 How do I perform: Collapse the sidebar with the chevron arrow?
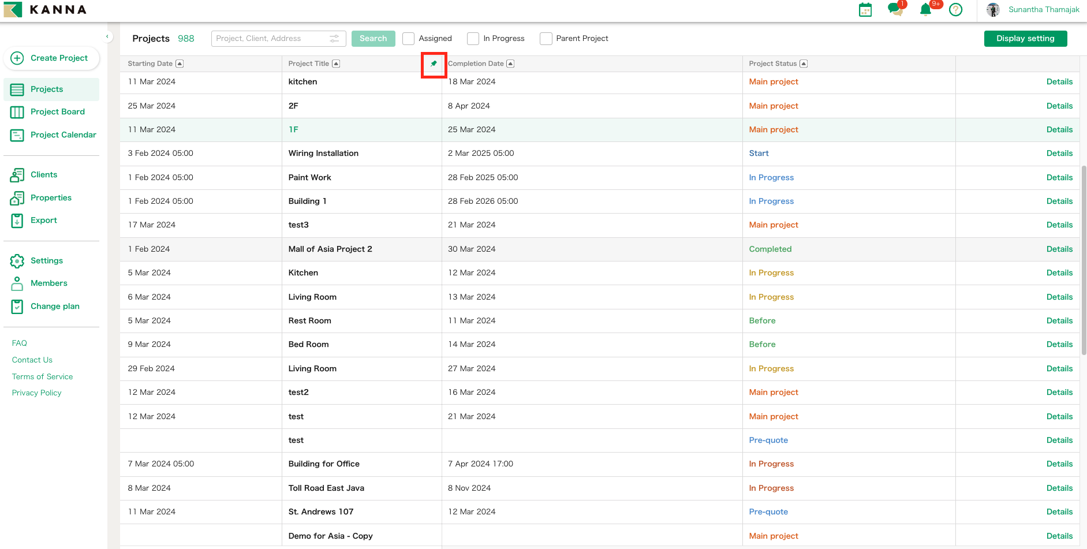click(107, 36)
